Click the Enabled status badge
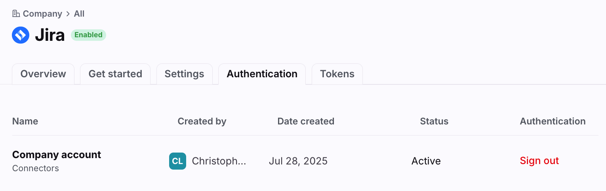This screenshot has height=191, width=606. (88, 35)
